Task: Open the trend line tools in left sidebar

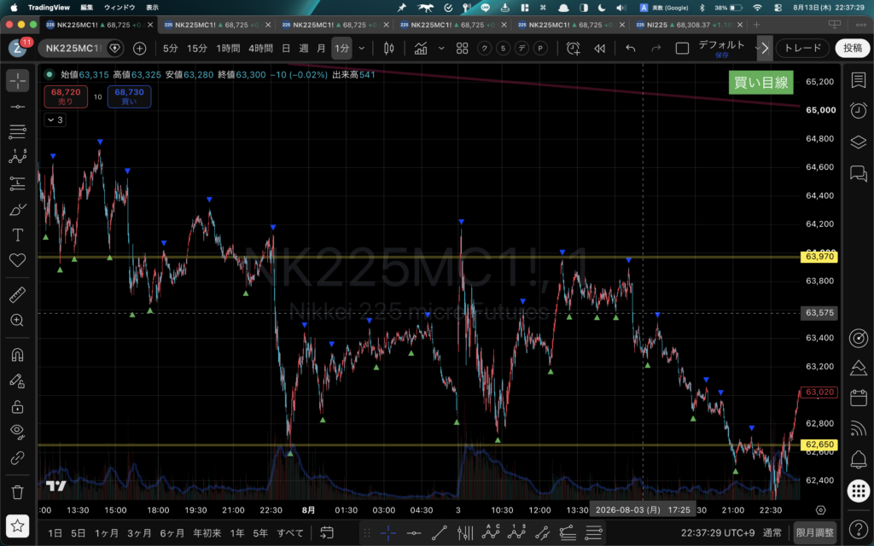Action: 17,107
